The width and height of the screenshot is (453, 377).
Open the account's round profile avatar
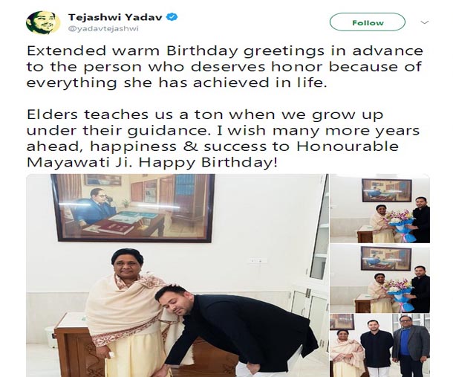coord(43,22)
